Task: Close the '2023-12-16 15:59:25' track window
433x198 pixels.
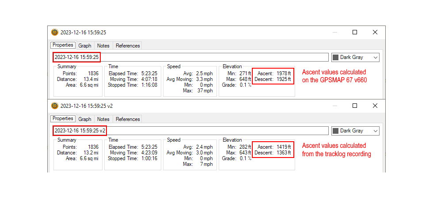Action: click(x=375, y=32)
